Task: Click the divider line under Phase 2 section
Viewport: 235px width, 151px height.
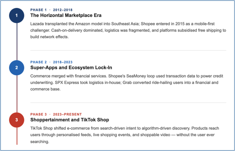Action: pyautogui.click(x=128, y=103)
